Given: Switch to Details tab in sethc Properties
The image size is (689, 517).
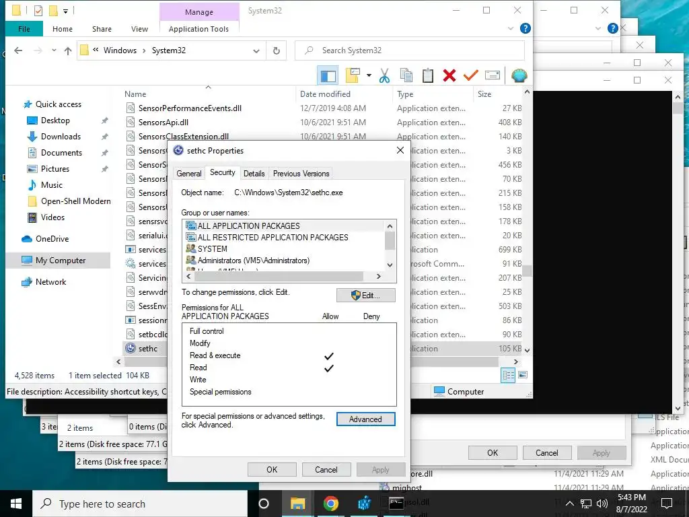Looking at the screenshot, I should click(254, 174).
